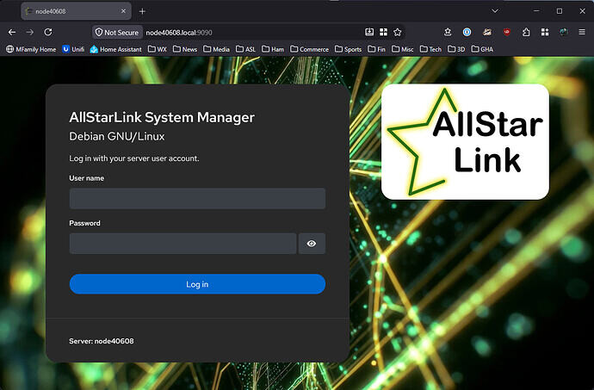The image size is (594, 390).
Task: Click the AllStarLink logo image
Action: tap(465, 142)
